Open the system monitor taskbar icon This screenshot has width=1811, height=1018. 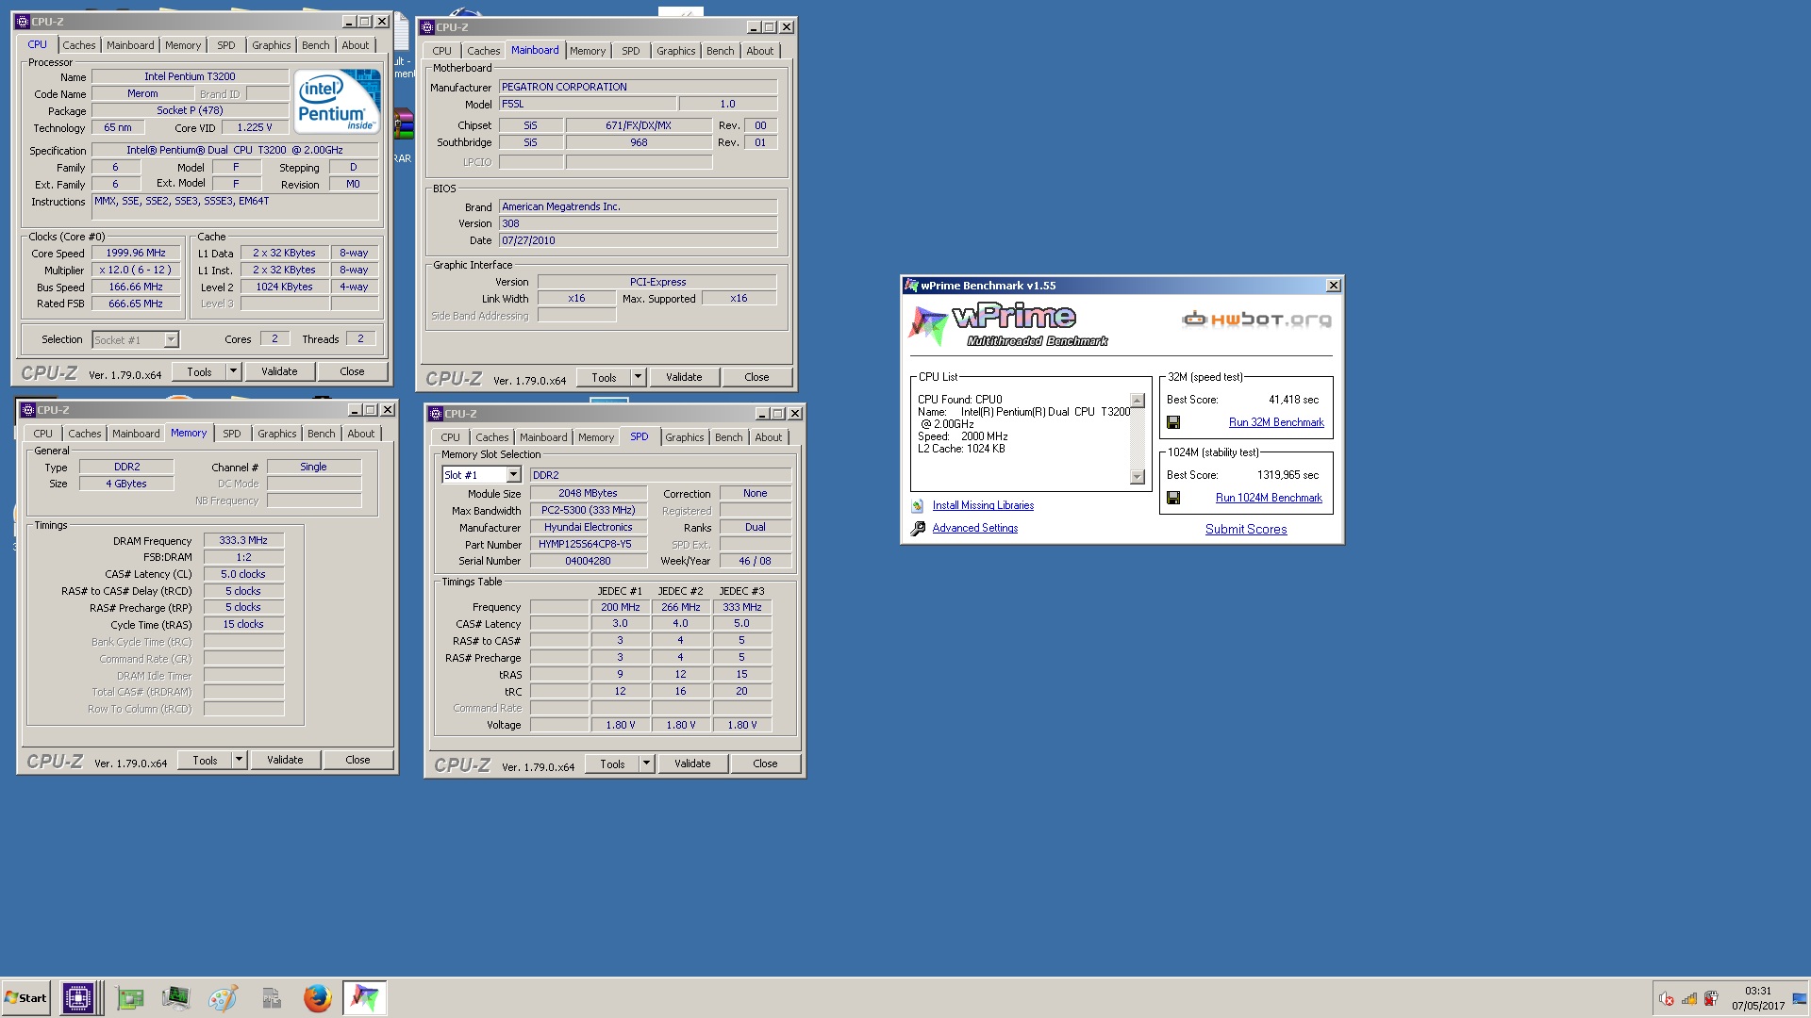coord(175,997)
